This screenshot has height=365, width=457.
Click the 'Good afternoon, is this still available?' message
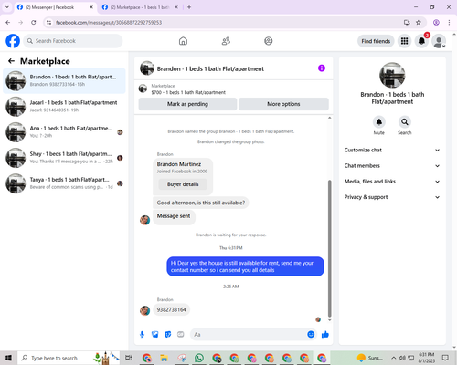201,203
